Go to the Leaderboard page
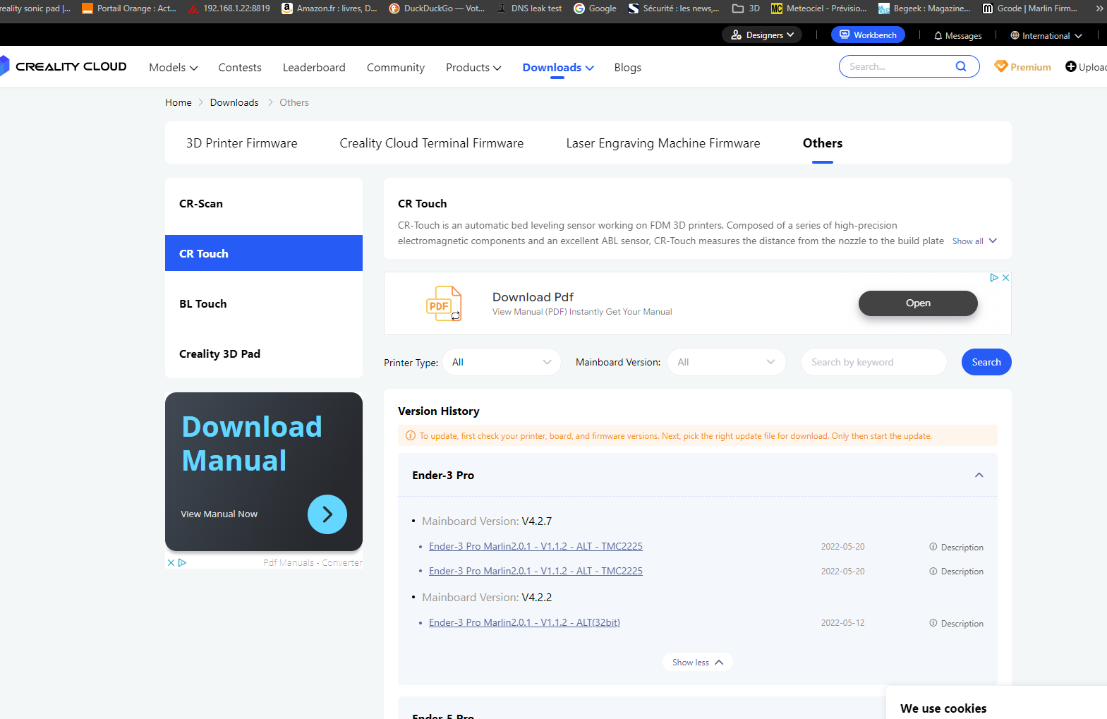1107x719 pixels. tap(314, 67)
